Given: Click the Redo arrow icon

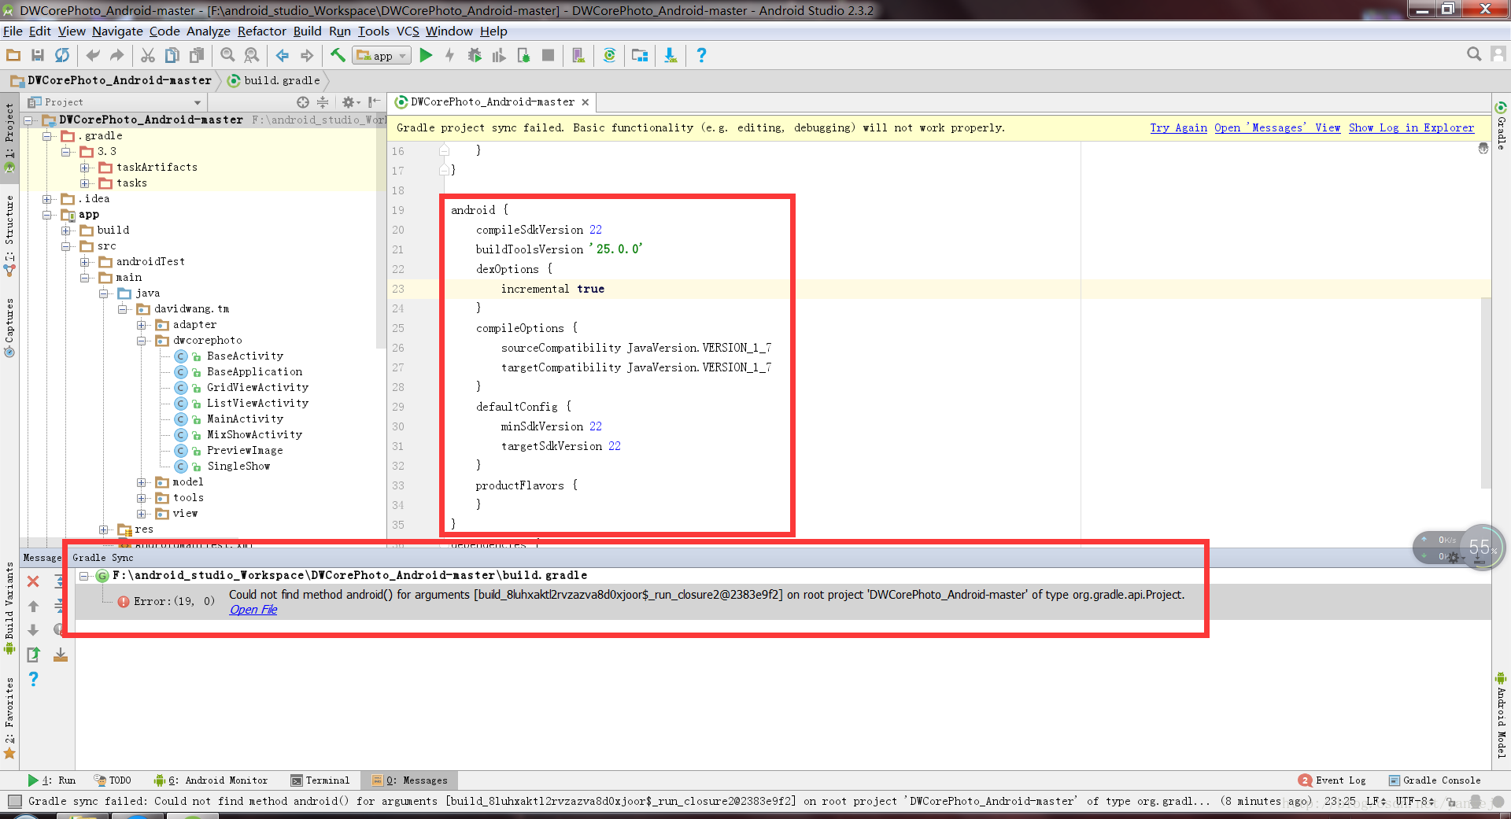Looking at the screenshot, I should click(x=116, y=55).
